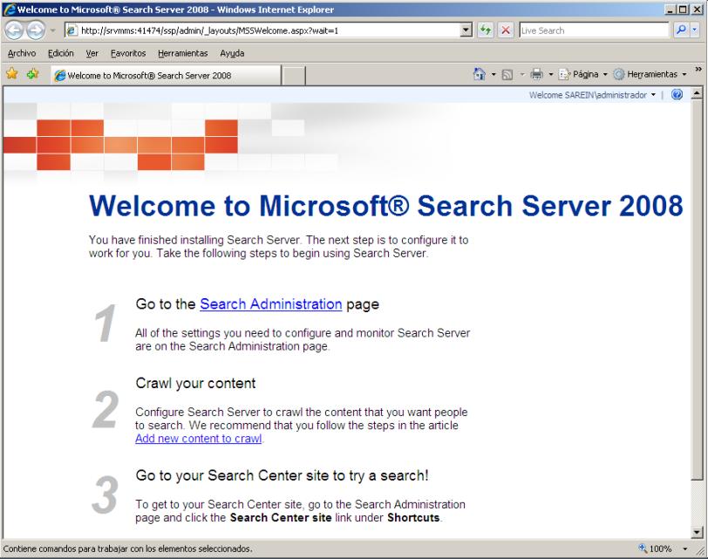Viewport: 708px width, 559px height.
Task: Click the address bar URL field
Action: click(269, 31)
